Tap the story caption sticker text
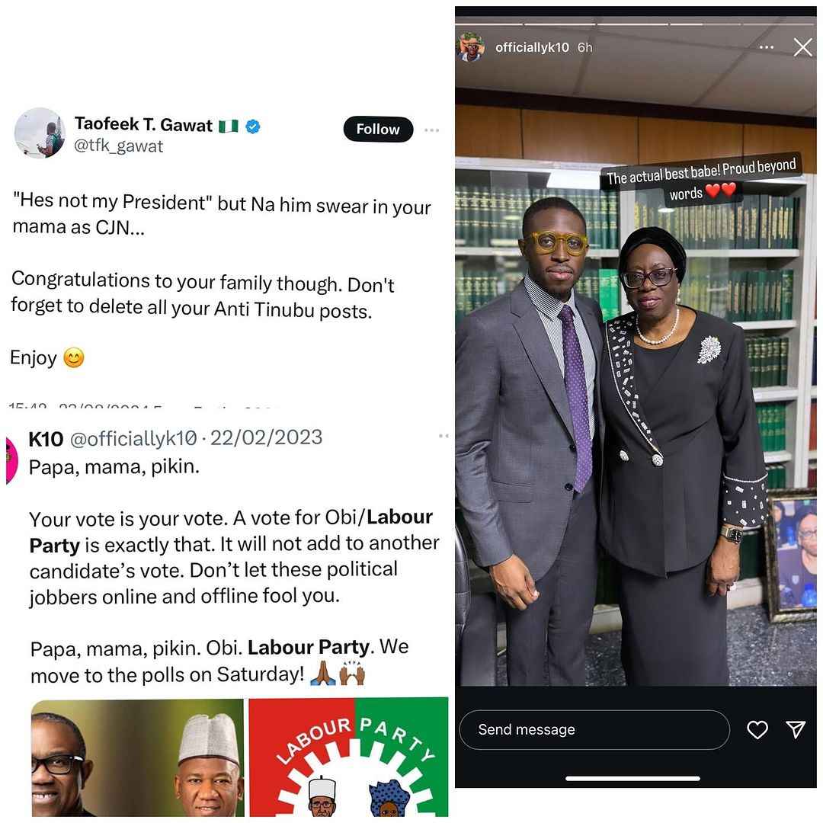823x823 pixels. [x=701, y=180]
